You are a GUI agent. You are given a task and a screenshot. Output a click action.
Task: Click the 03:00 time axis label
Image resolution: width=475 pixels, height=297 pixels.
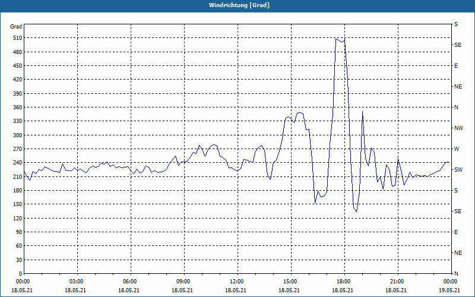pos(76,282)
